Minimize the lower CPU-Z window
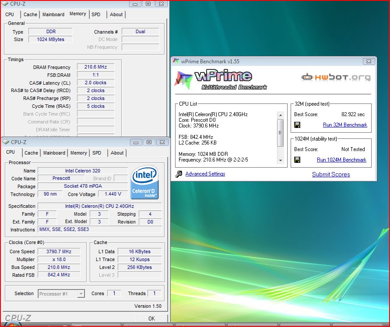390x327 pixels. pos(136,142)
